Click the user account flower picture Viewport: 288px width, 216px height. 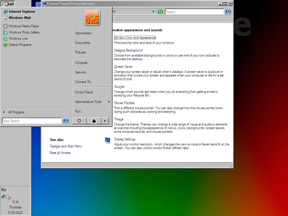pos(92,17)
